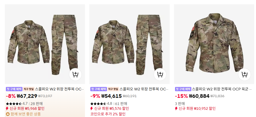Open 함께 보면 좋은 상품 recommendations
This screenshot has width=256, height=117.
[25, 114]
